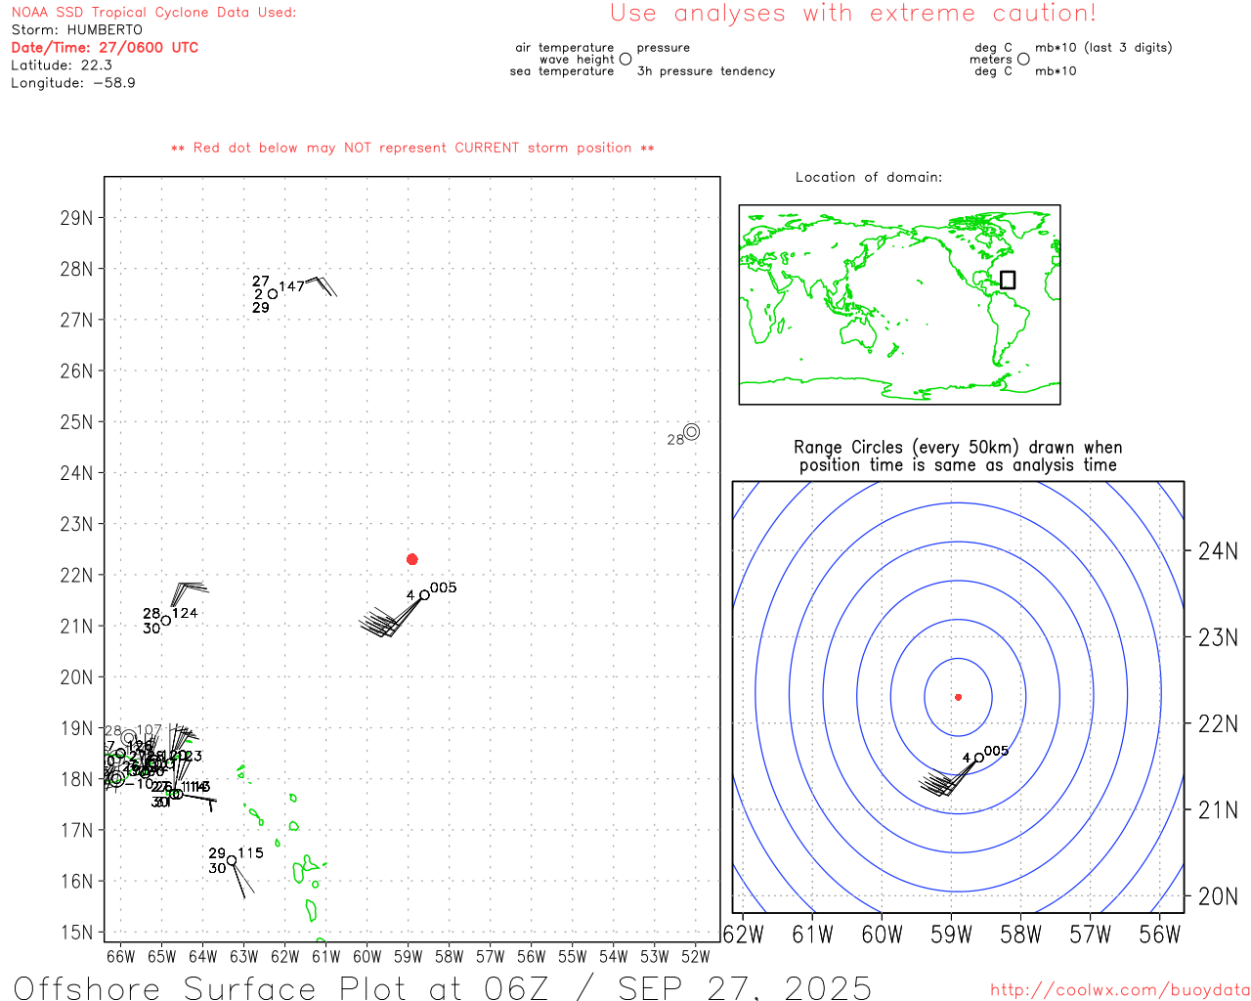The width and height of the screenshot is (1251, 1001).
Task: Click the 29N latitude label on main map
Action: 76,218
